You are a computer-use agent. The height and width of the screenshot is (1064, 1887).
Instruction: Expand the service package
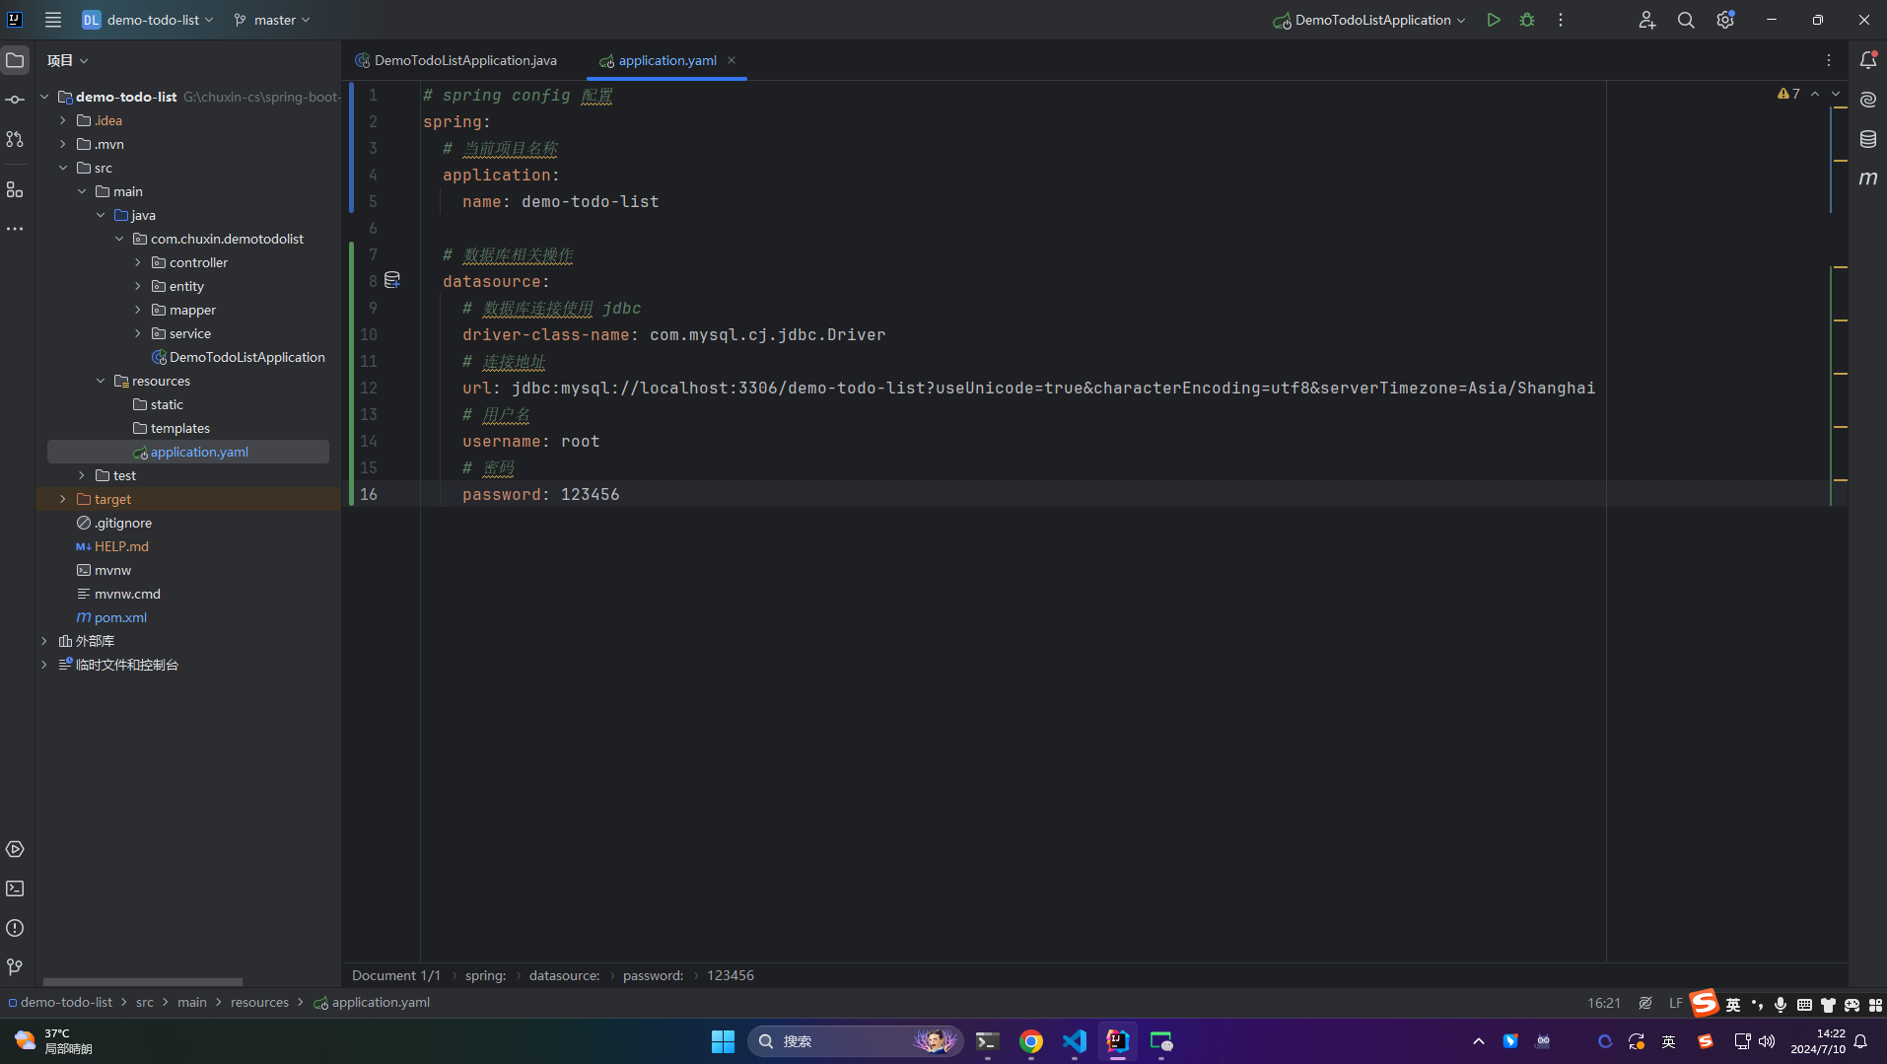coord(138,333)
